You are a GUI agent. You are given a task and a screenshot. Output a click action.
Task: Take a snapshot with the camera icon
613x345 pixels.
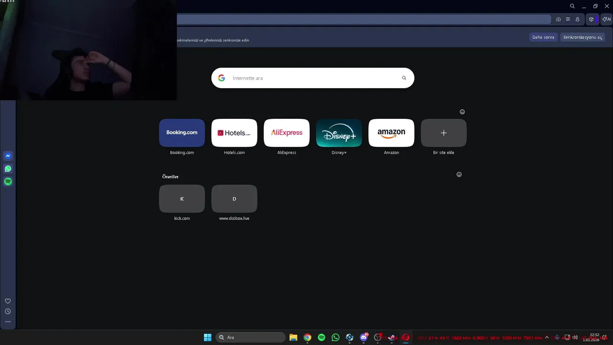558,19
